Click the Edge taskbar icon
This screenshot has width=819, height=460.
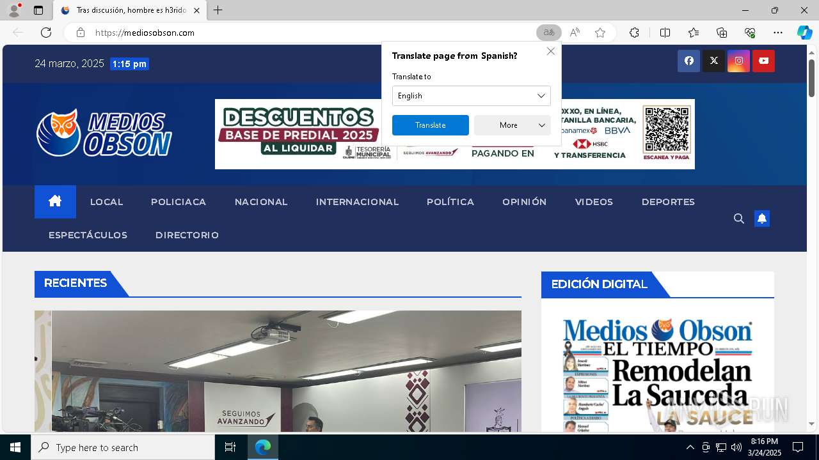tap(263, 447)
